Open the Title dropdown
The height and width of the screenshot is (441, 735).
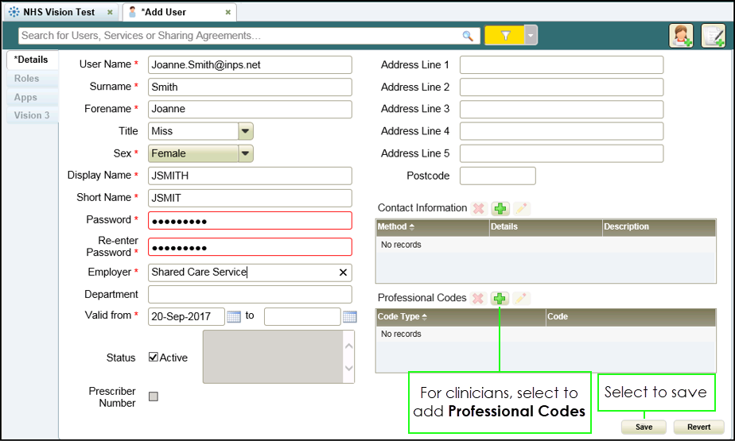(246, 131)
